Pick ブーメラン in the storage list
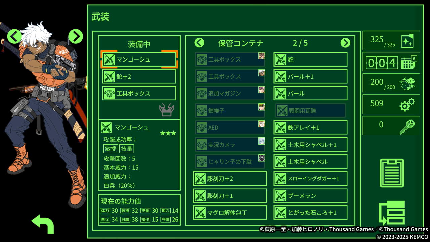The height and width of the screenshot is (242, 430). pyautogui.click(x=310, y=196)
